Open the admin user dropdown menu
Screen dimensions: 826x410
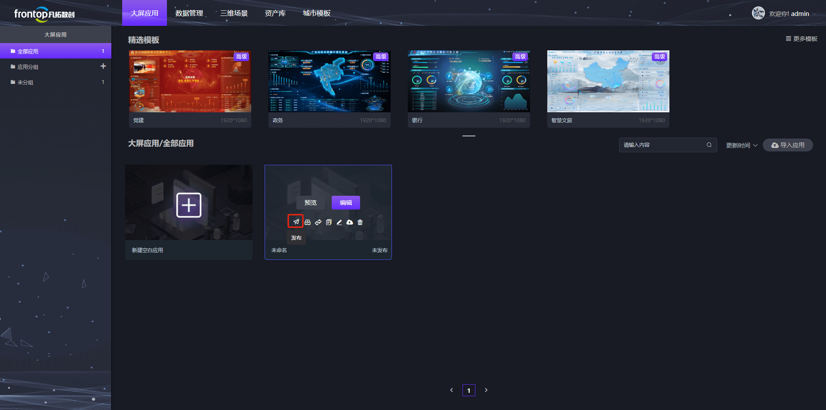tap(784, 13)
